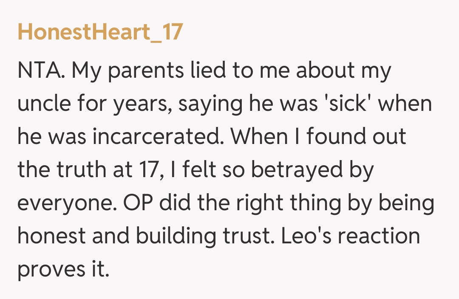Open the HonestHeart_17 user profile
The width and height of the screenshot is (459, 299).
[x=100, y=32]
